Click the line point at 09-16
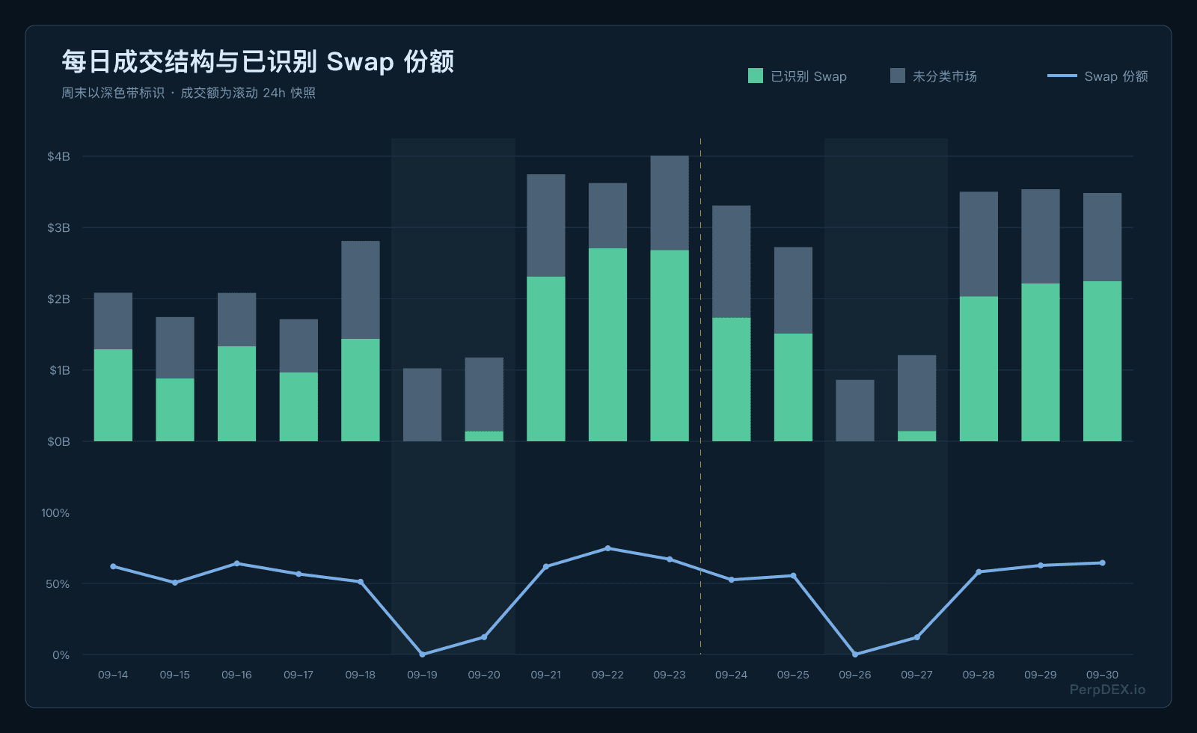Screen dimensions: 1197x733 (236, 563)
